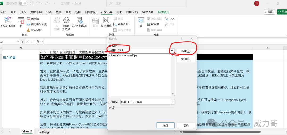Open the XML 源 pane
Viewport: 287px width, 135px height.
(141, 22)
